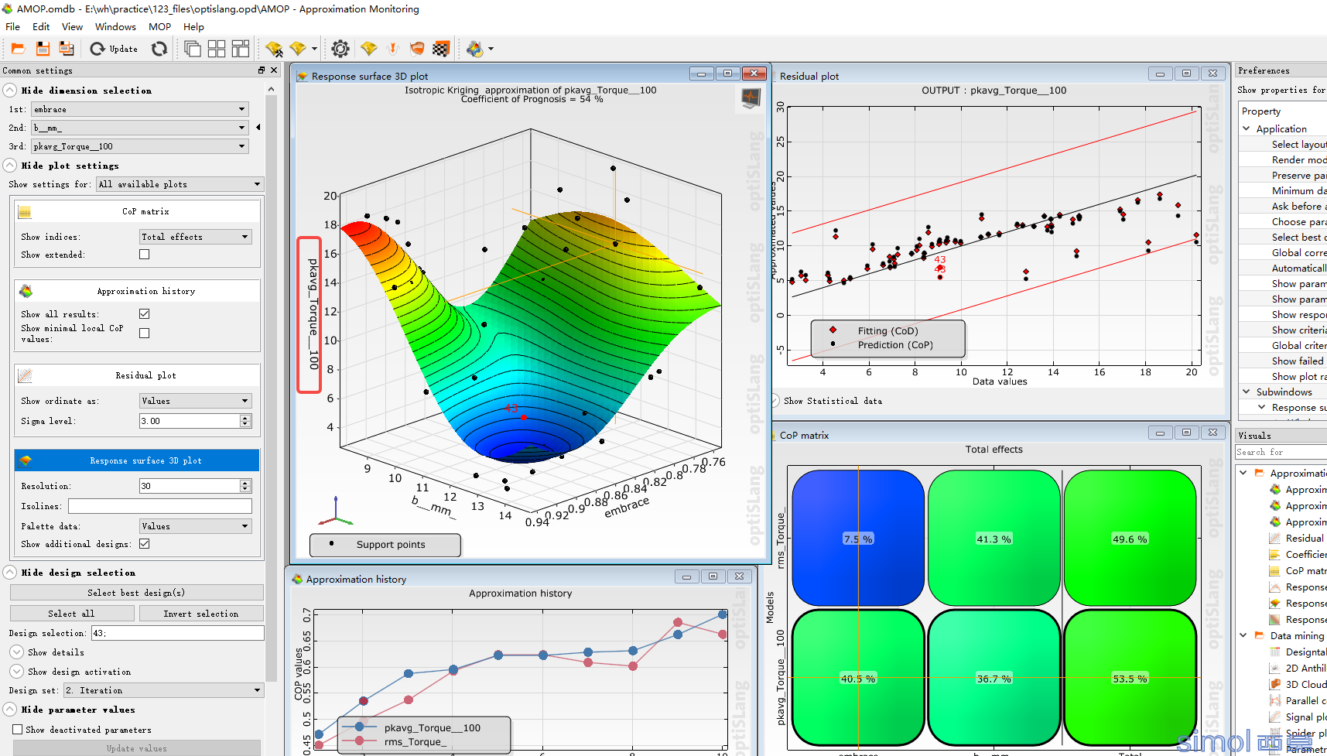Click the Residual plot settings icon
The width and height of the screenshot is (1327, 756).
(x=26, y=375)
